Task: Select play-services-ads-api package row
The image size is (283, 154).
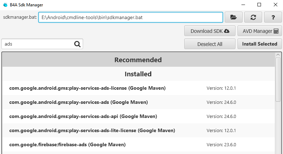Action: click(x=138, y=116)
